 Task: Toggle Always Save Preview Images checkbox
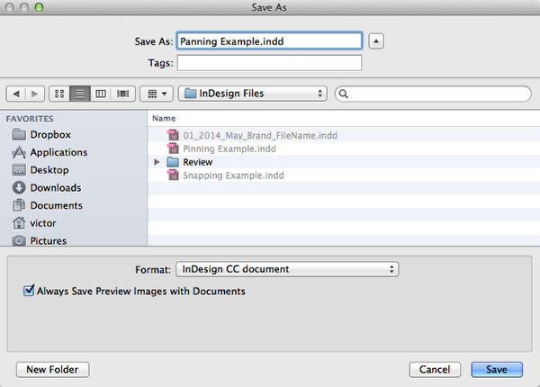coord(29,291)
